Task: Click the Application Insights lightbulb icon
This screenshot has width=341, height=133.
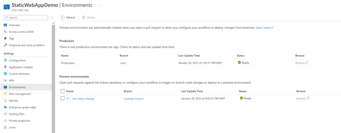Action: pos(5,67)
